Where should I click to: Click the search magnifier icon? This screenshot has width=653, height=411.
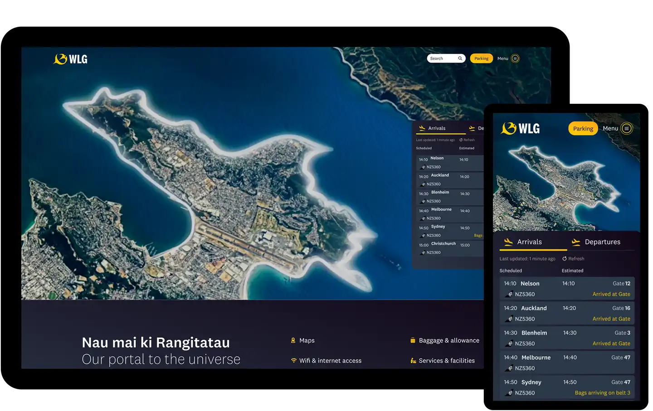(460, 58)
